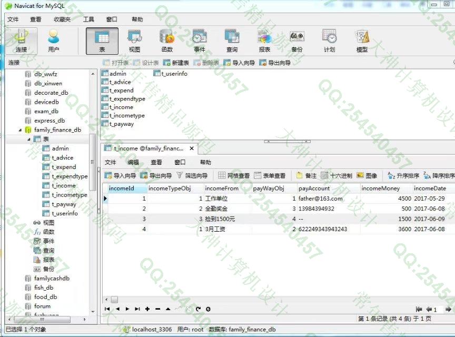Go to last record navigation button
Image resolution: width=455 pixels, height=337 pixels.
click(x=137, y=309)
